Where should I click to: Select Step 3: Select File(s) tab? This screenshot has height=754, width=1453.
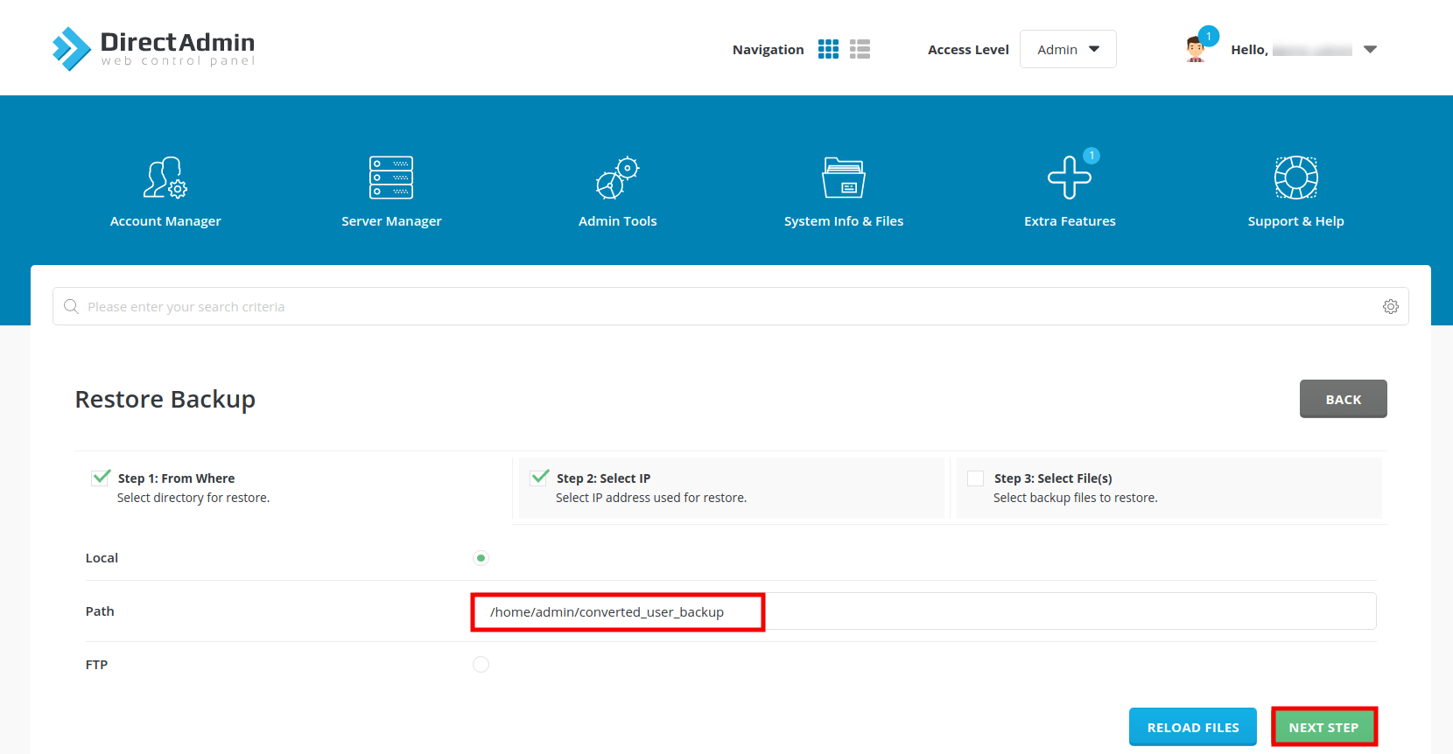[1169, 488]
